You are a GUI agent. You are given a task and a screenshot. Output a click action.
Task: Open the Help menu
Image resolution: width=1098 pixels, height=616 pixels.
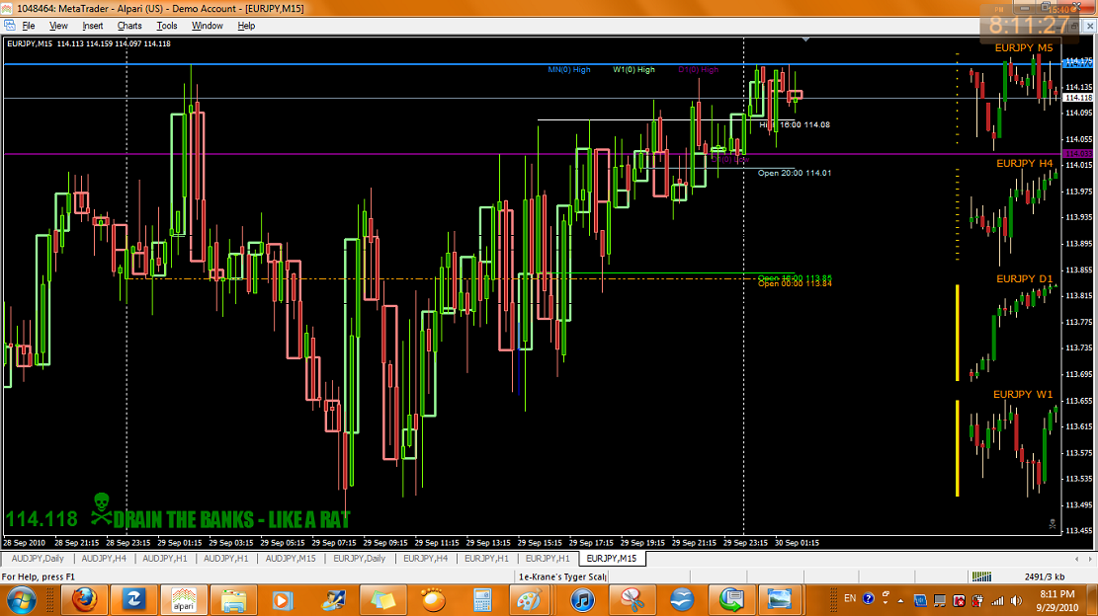246,26
